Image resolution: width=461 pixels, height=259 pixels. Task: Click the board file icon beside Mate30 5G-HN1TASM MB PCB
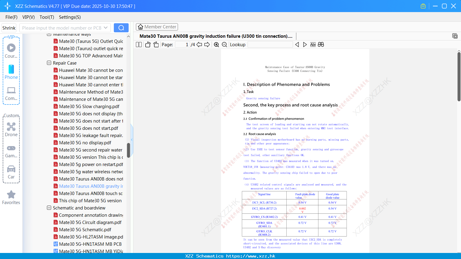coord(56,244)
